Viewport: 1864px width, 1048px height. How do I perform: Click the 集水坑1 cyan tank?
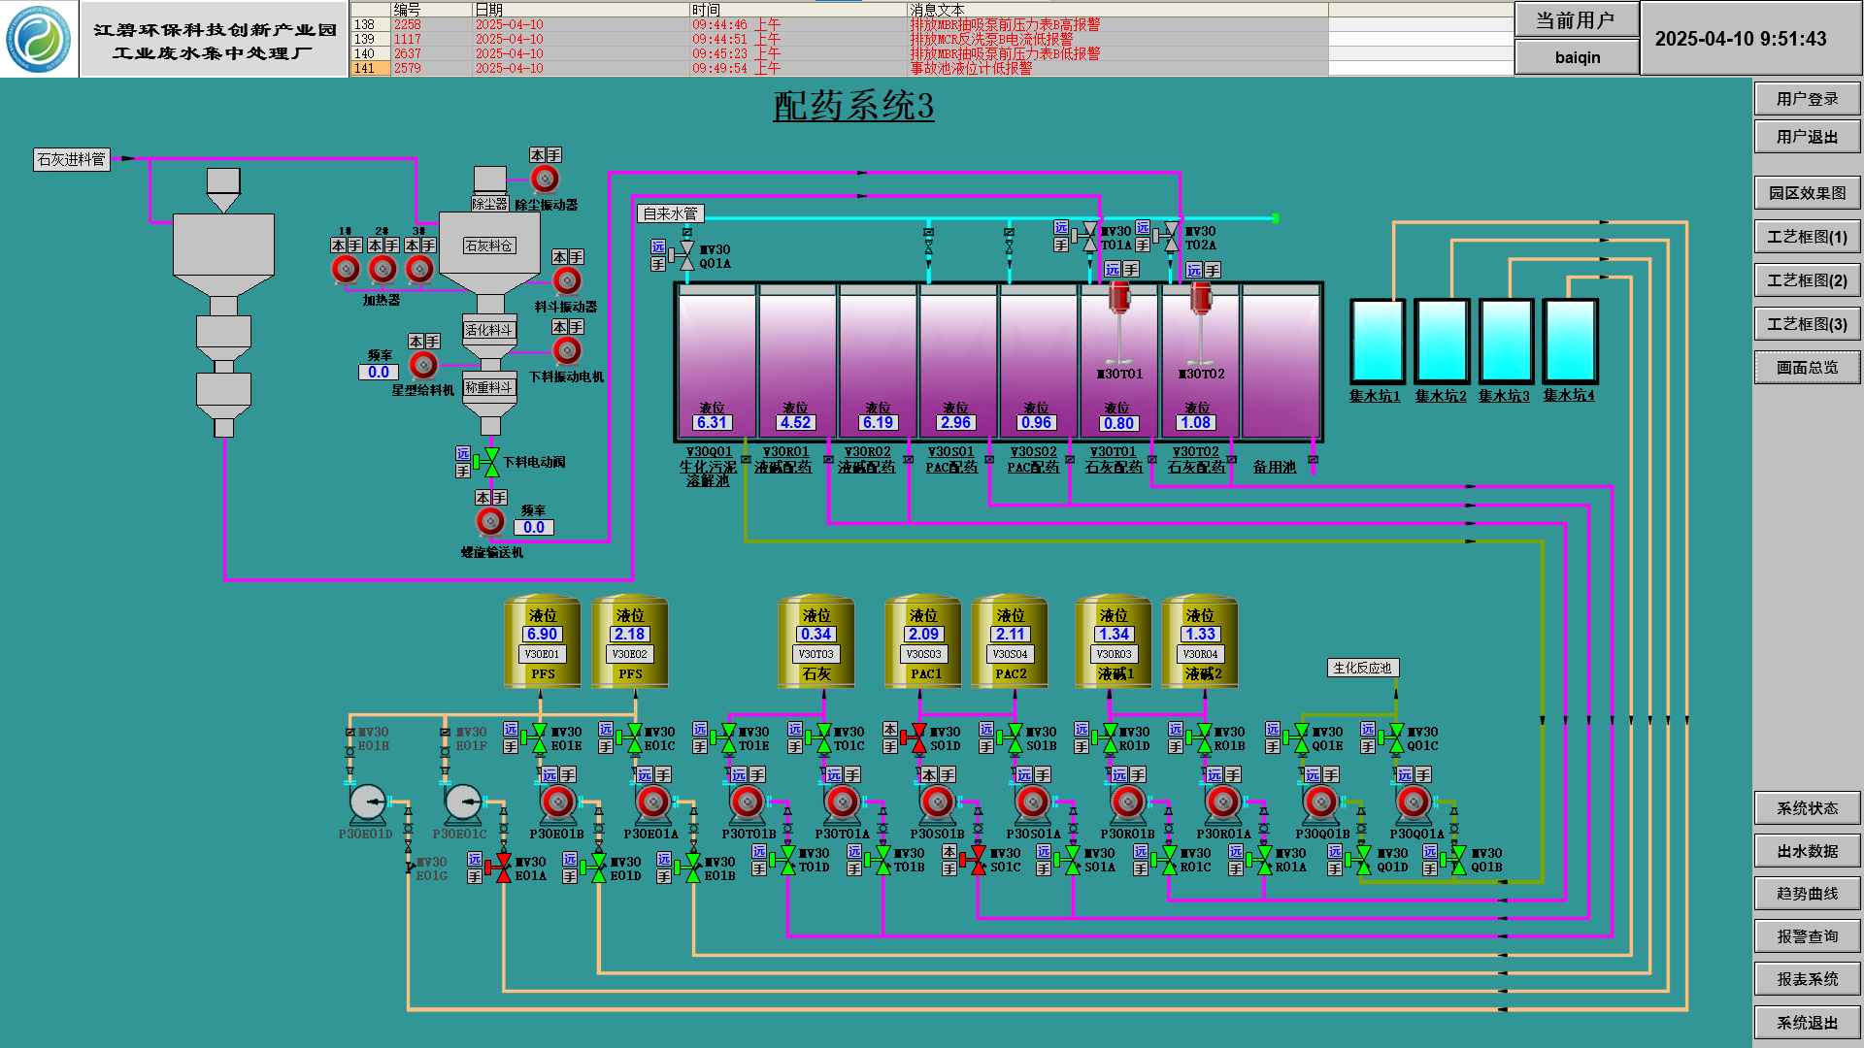coord(1377,342)
